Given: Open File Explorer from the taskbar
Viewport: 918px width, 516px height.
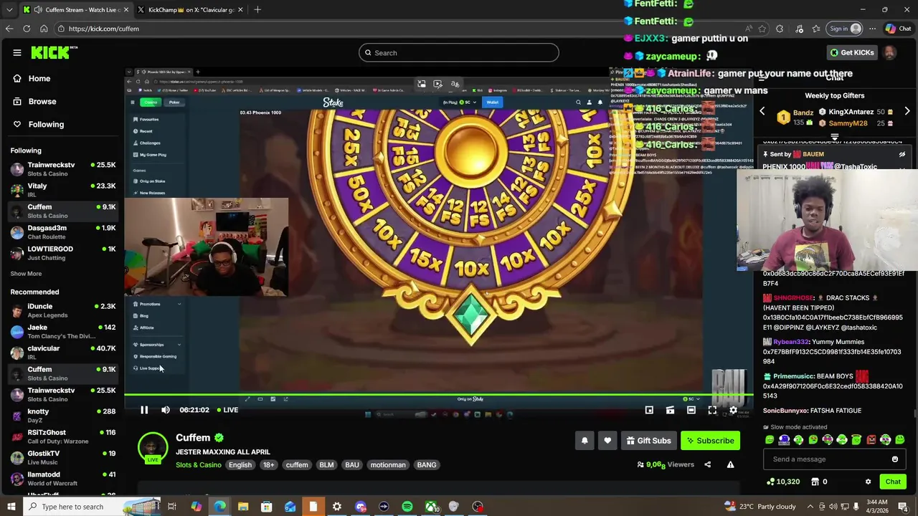Looking at the screenshot, I should pos(243,507).
